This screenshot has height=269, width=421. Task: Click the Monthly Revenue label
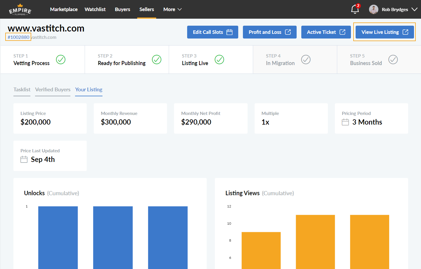point(119,113)
